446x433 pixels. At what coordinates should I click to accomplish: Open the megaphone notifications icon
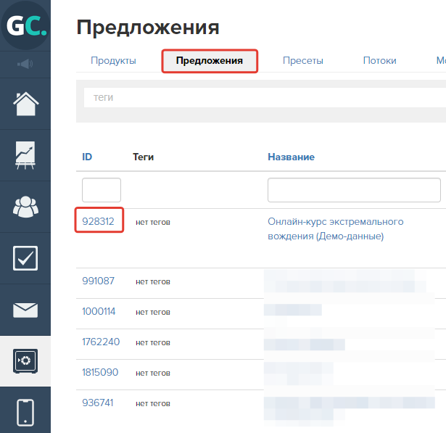pyautogui.click(x=25, y=64)
